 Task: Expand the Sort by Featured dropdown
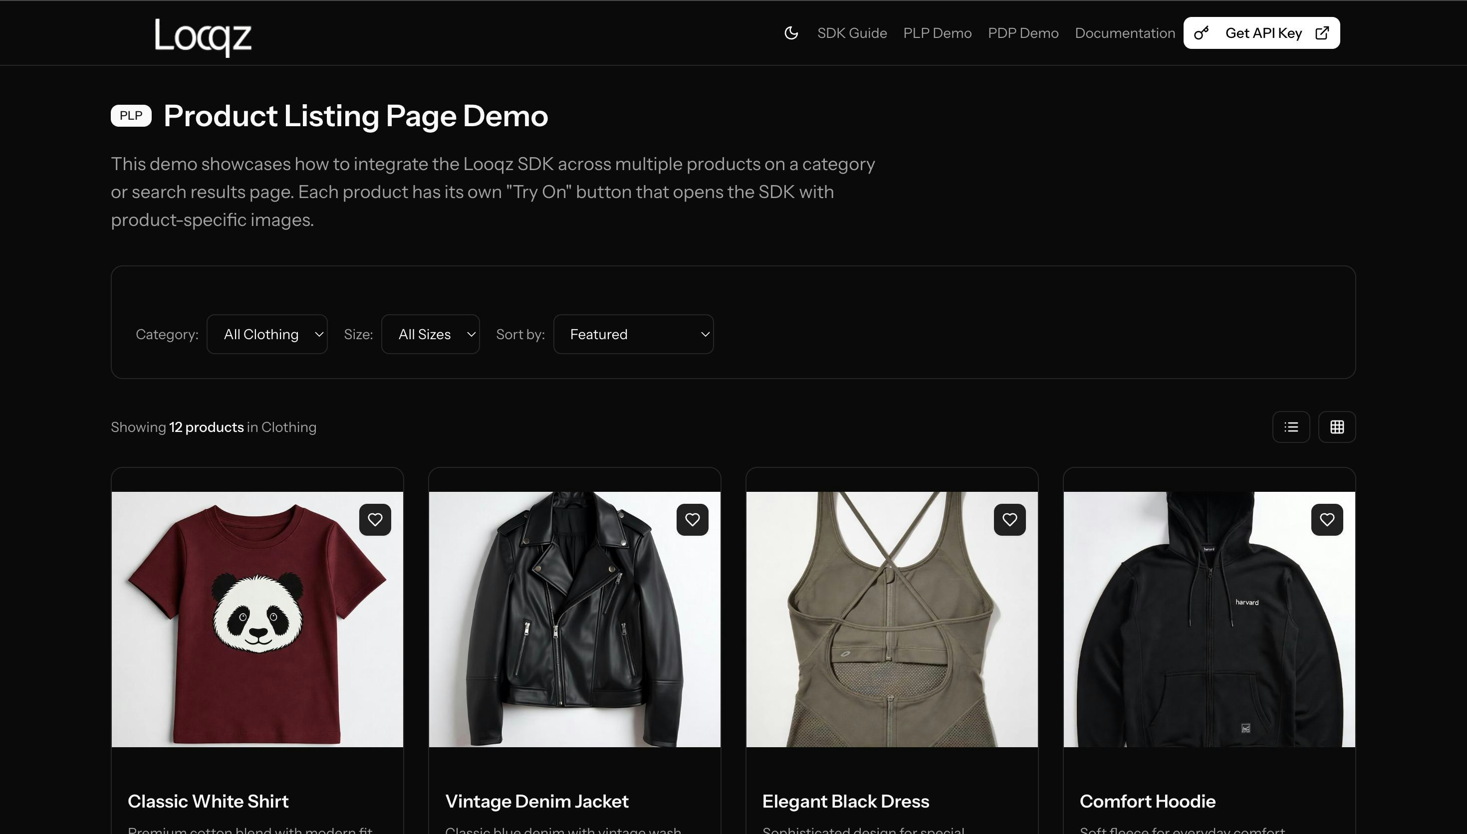click(633, 334)
